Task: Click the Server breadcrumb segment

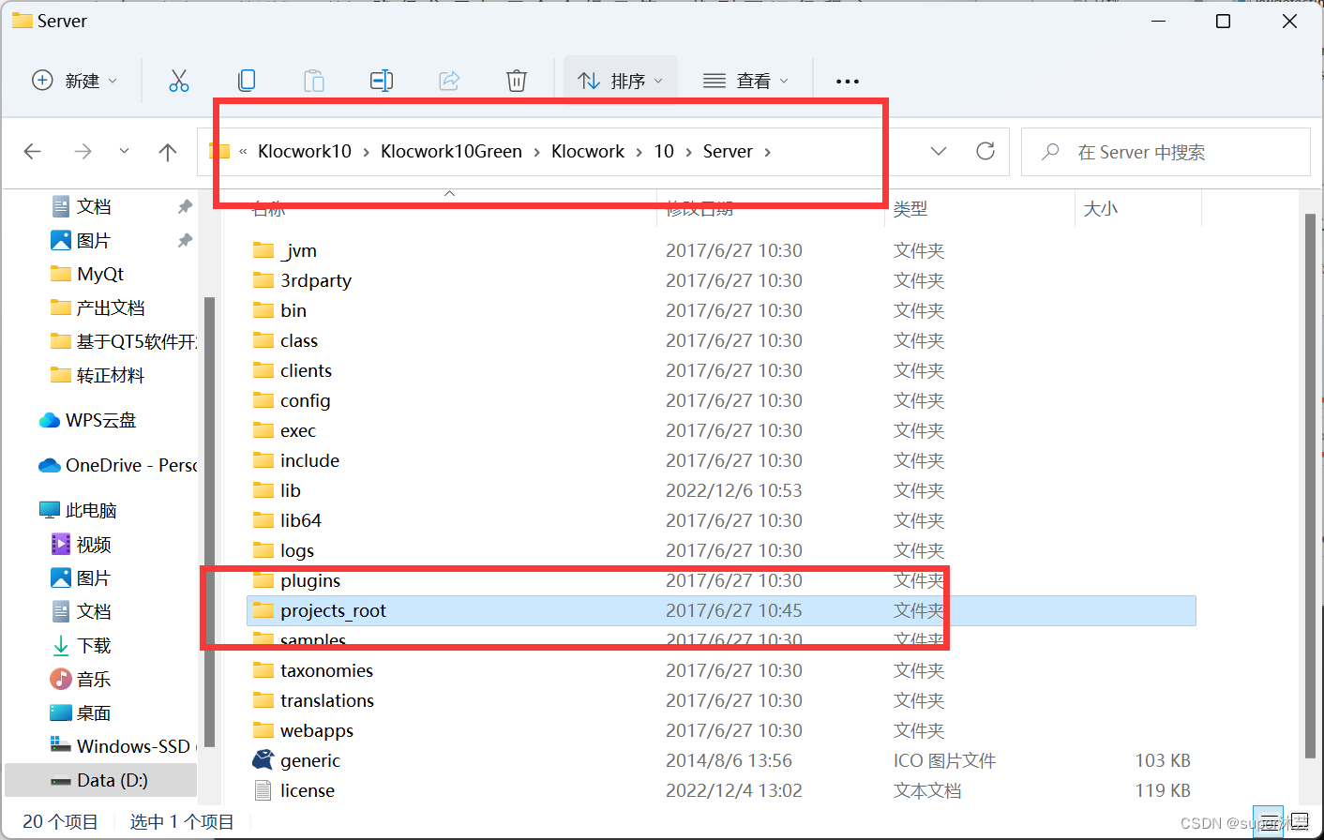Action: 728,152
